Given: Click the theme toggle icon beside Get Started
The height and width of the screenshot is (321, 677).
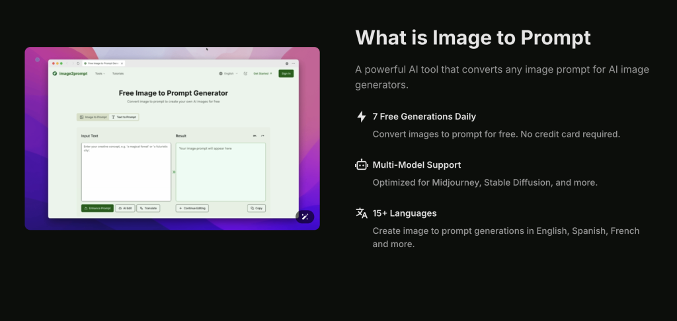Looking at the screenshot, I should click(245, 73).
